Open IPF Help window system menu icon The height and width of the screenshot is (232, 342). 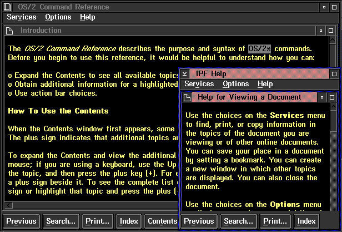tap(184, 74)
